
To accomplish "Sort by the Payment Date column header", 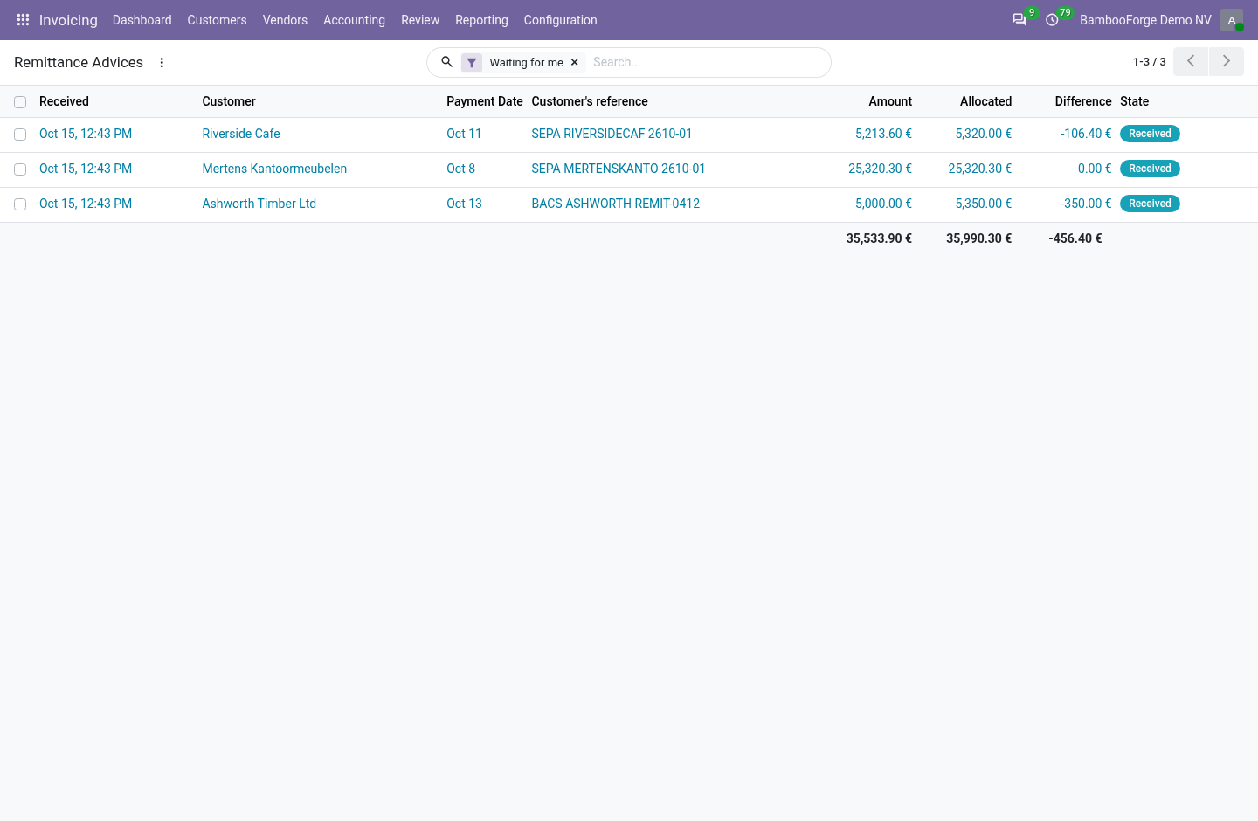I will [x=484, y=101].
